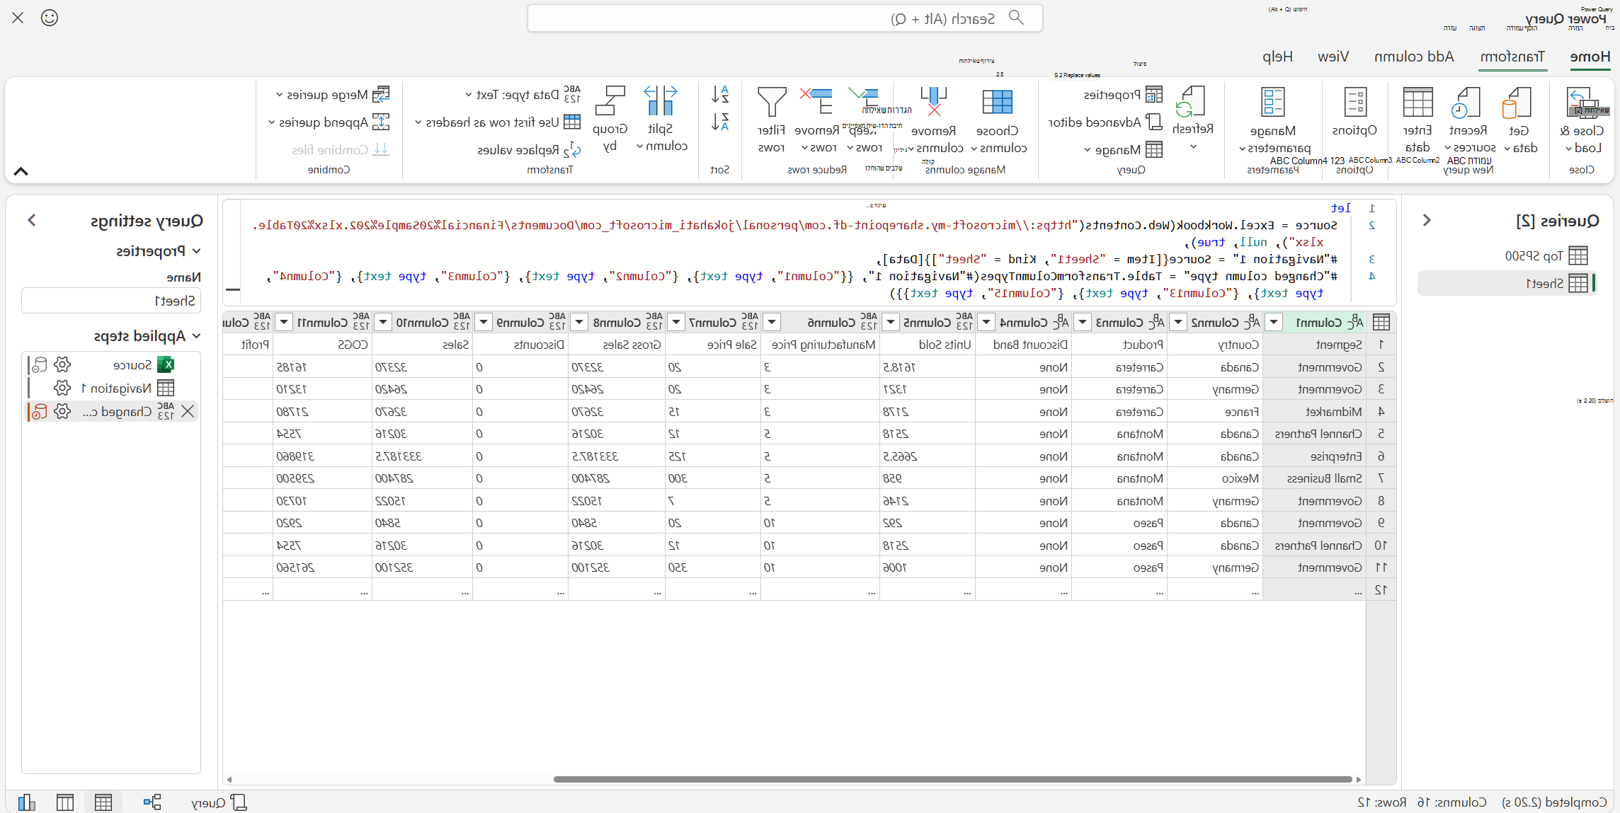Switch to schema view in status bar

click(x=65, y=802)
